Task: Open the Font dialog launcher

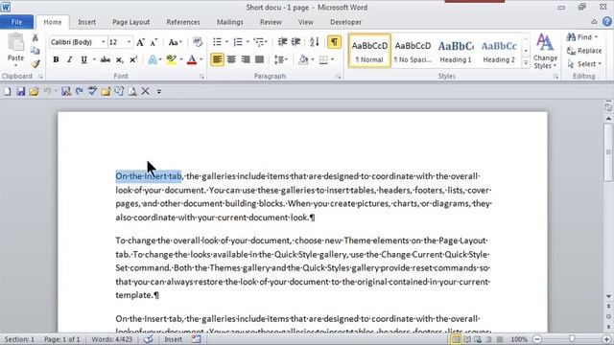Action: coord(201,77)
